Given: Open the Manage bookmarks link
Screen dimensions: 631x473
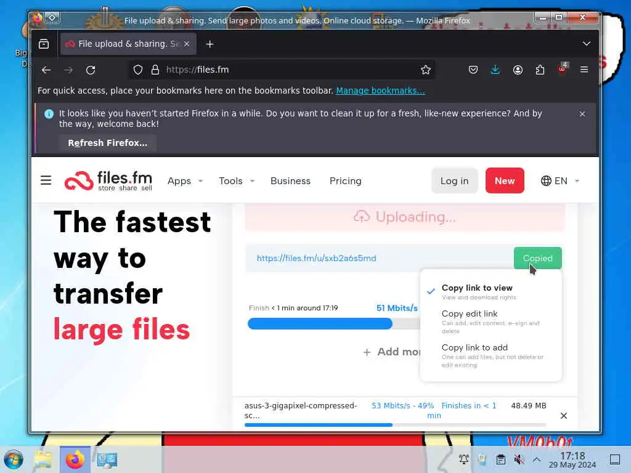Looking at the screenshot, I should (x=380, y=91).
